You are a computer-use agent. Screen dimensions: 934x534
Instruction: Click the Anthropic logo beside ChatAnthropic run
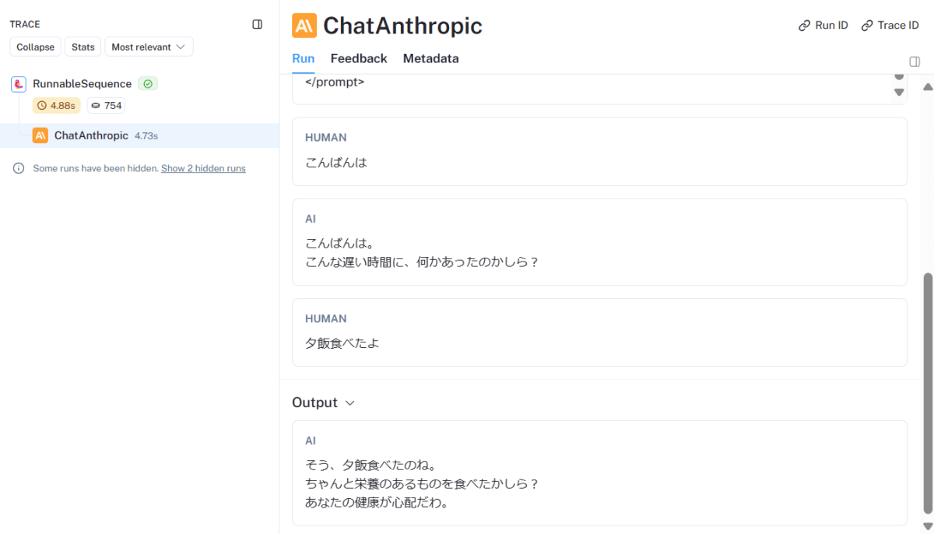40,135
